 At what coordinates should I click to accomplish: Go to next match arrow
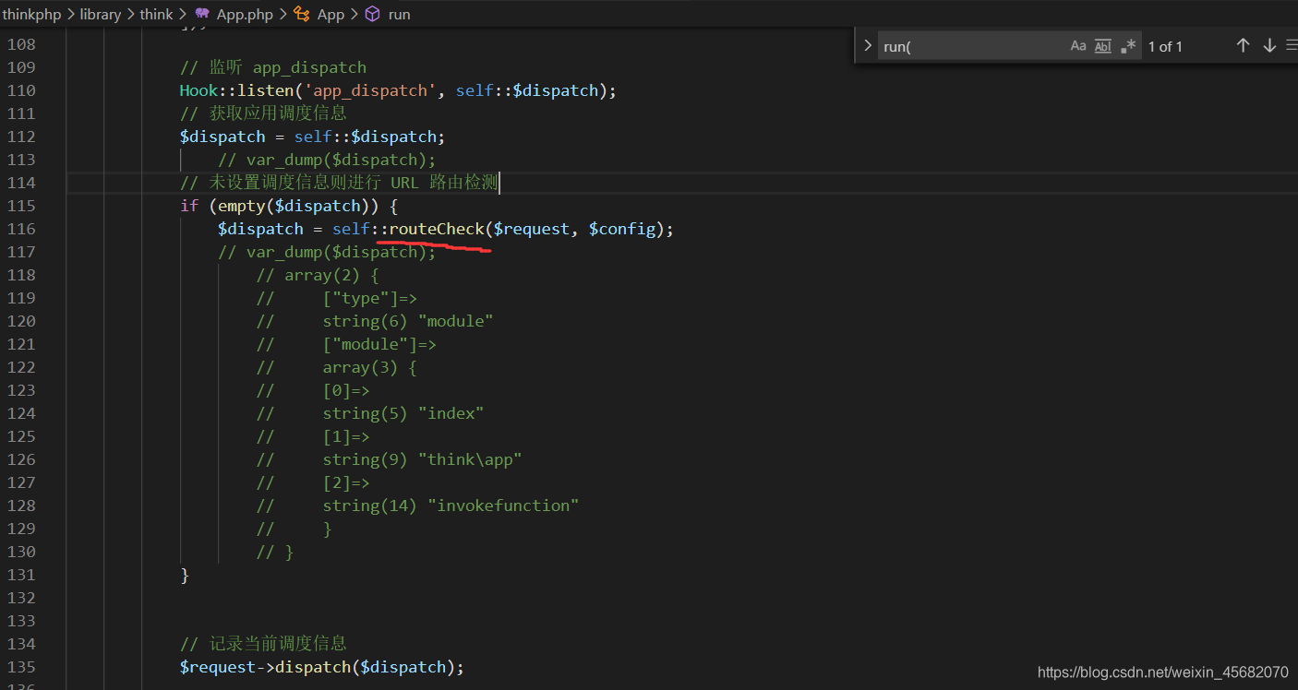(1269, 45)
